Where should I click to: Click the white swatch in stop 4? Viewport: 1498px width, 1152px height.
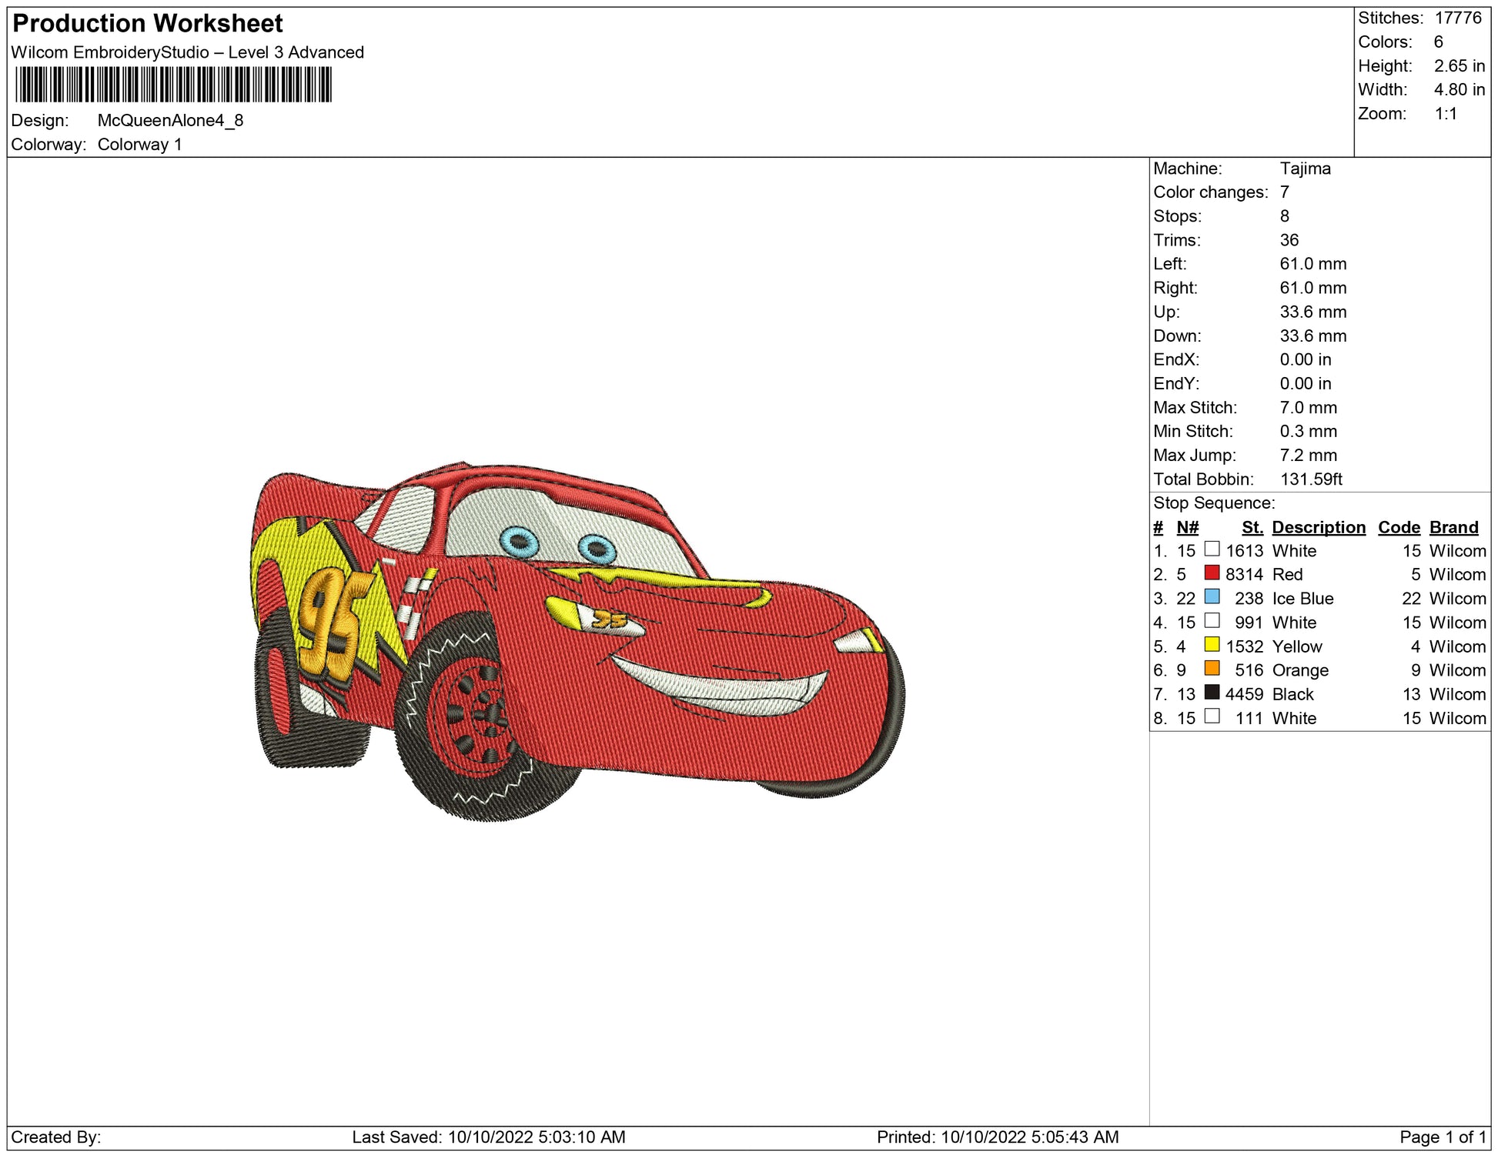click(x=1212, y=620)
